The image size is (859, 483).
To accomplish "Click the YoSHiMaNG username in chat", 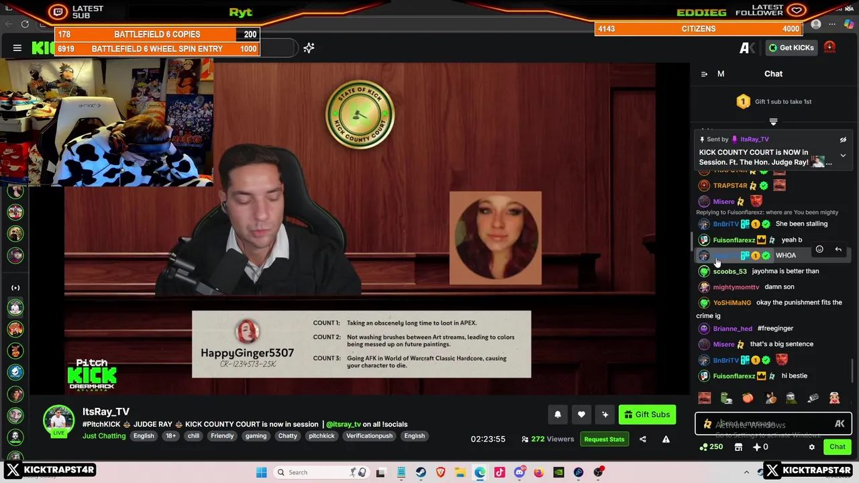I will coord(732,303).
